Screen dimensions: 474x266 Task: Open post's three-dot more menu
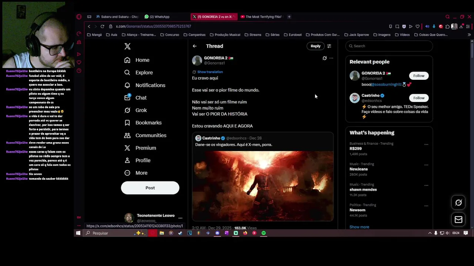pyautogui.click(x=331, y=58)
